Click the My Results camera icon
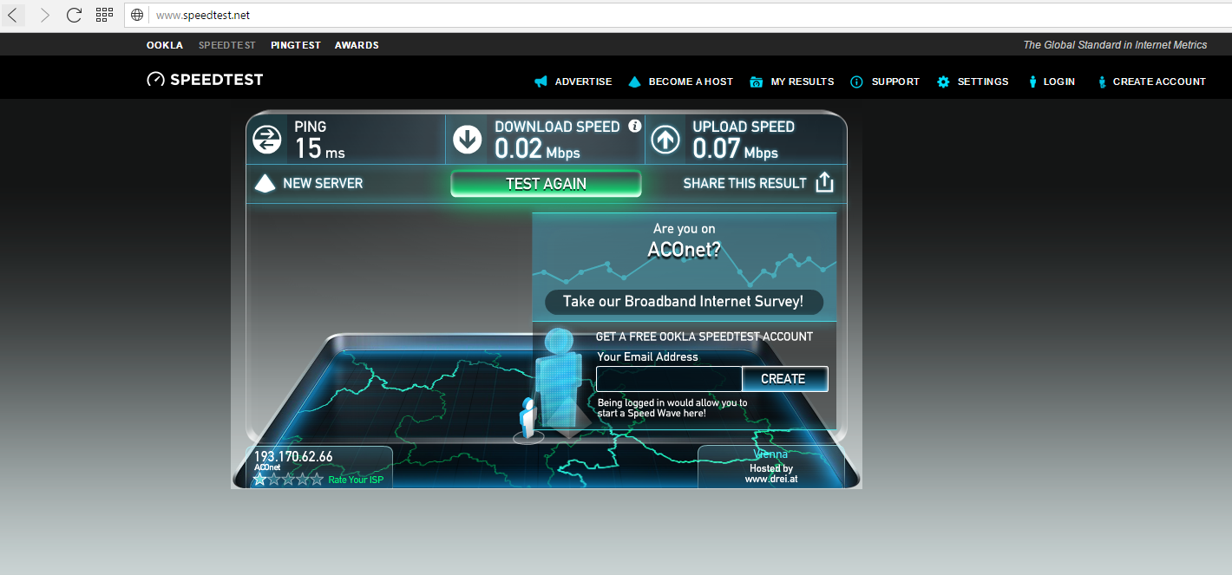This screenshot has width=1232, height=575. tap(757, 82)
